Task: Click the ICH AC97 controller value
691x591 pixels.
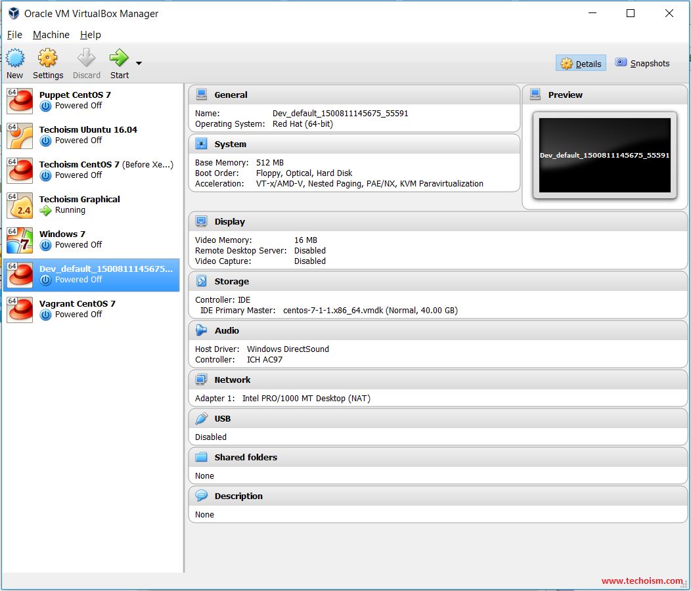Action: pyautogui.click(x=265, y=360)
